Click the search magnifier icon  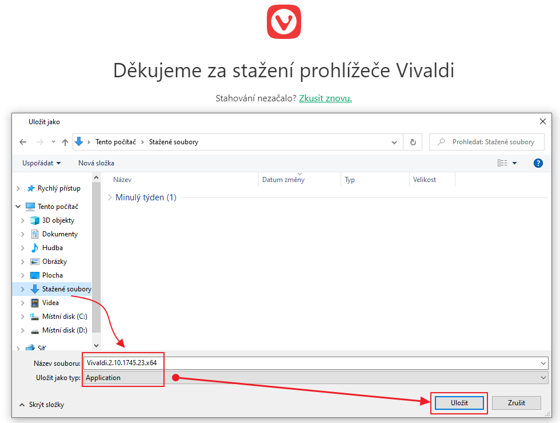[x=441, y=142]
